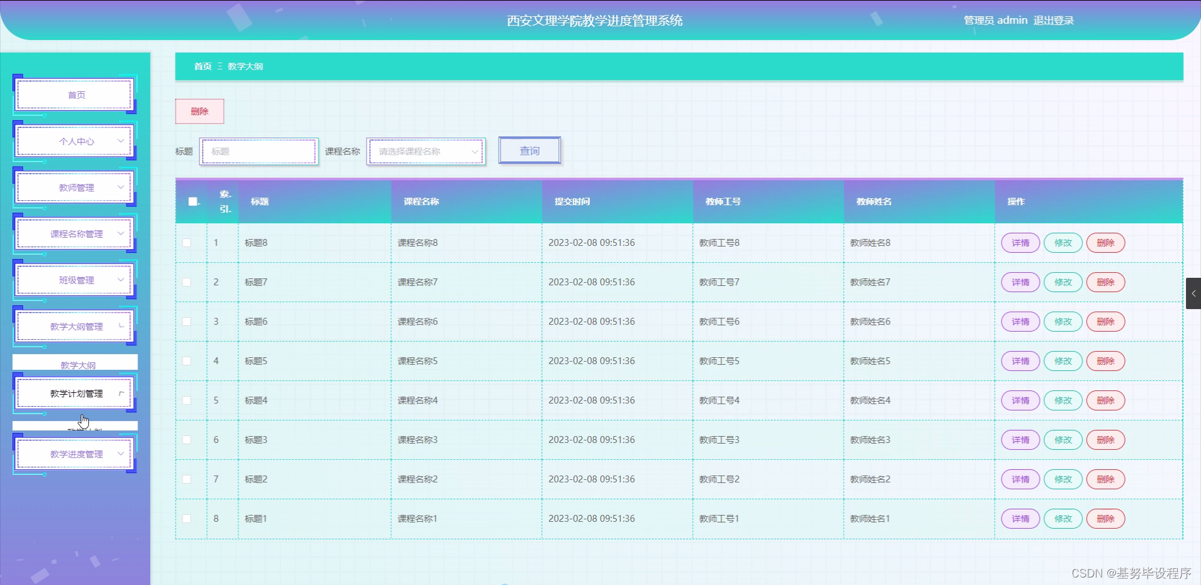Check the box for row 标题4
This screenshot has width=1201, height=585.
[186, 400]
